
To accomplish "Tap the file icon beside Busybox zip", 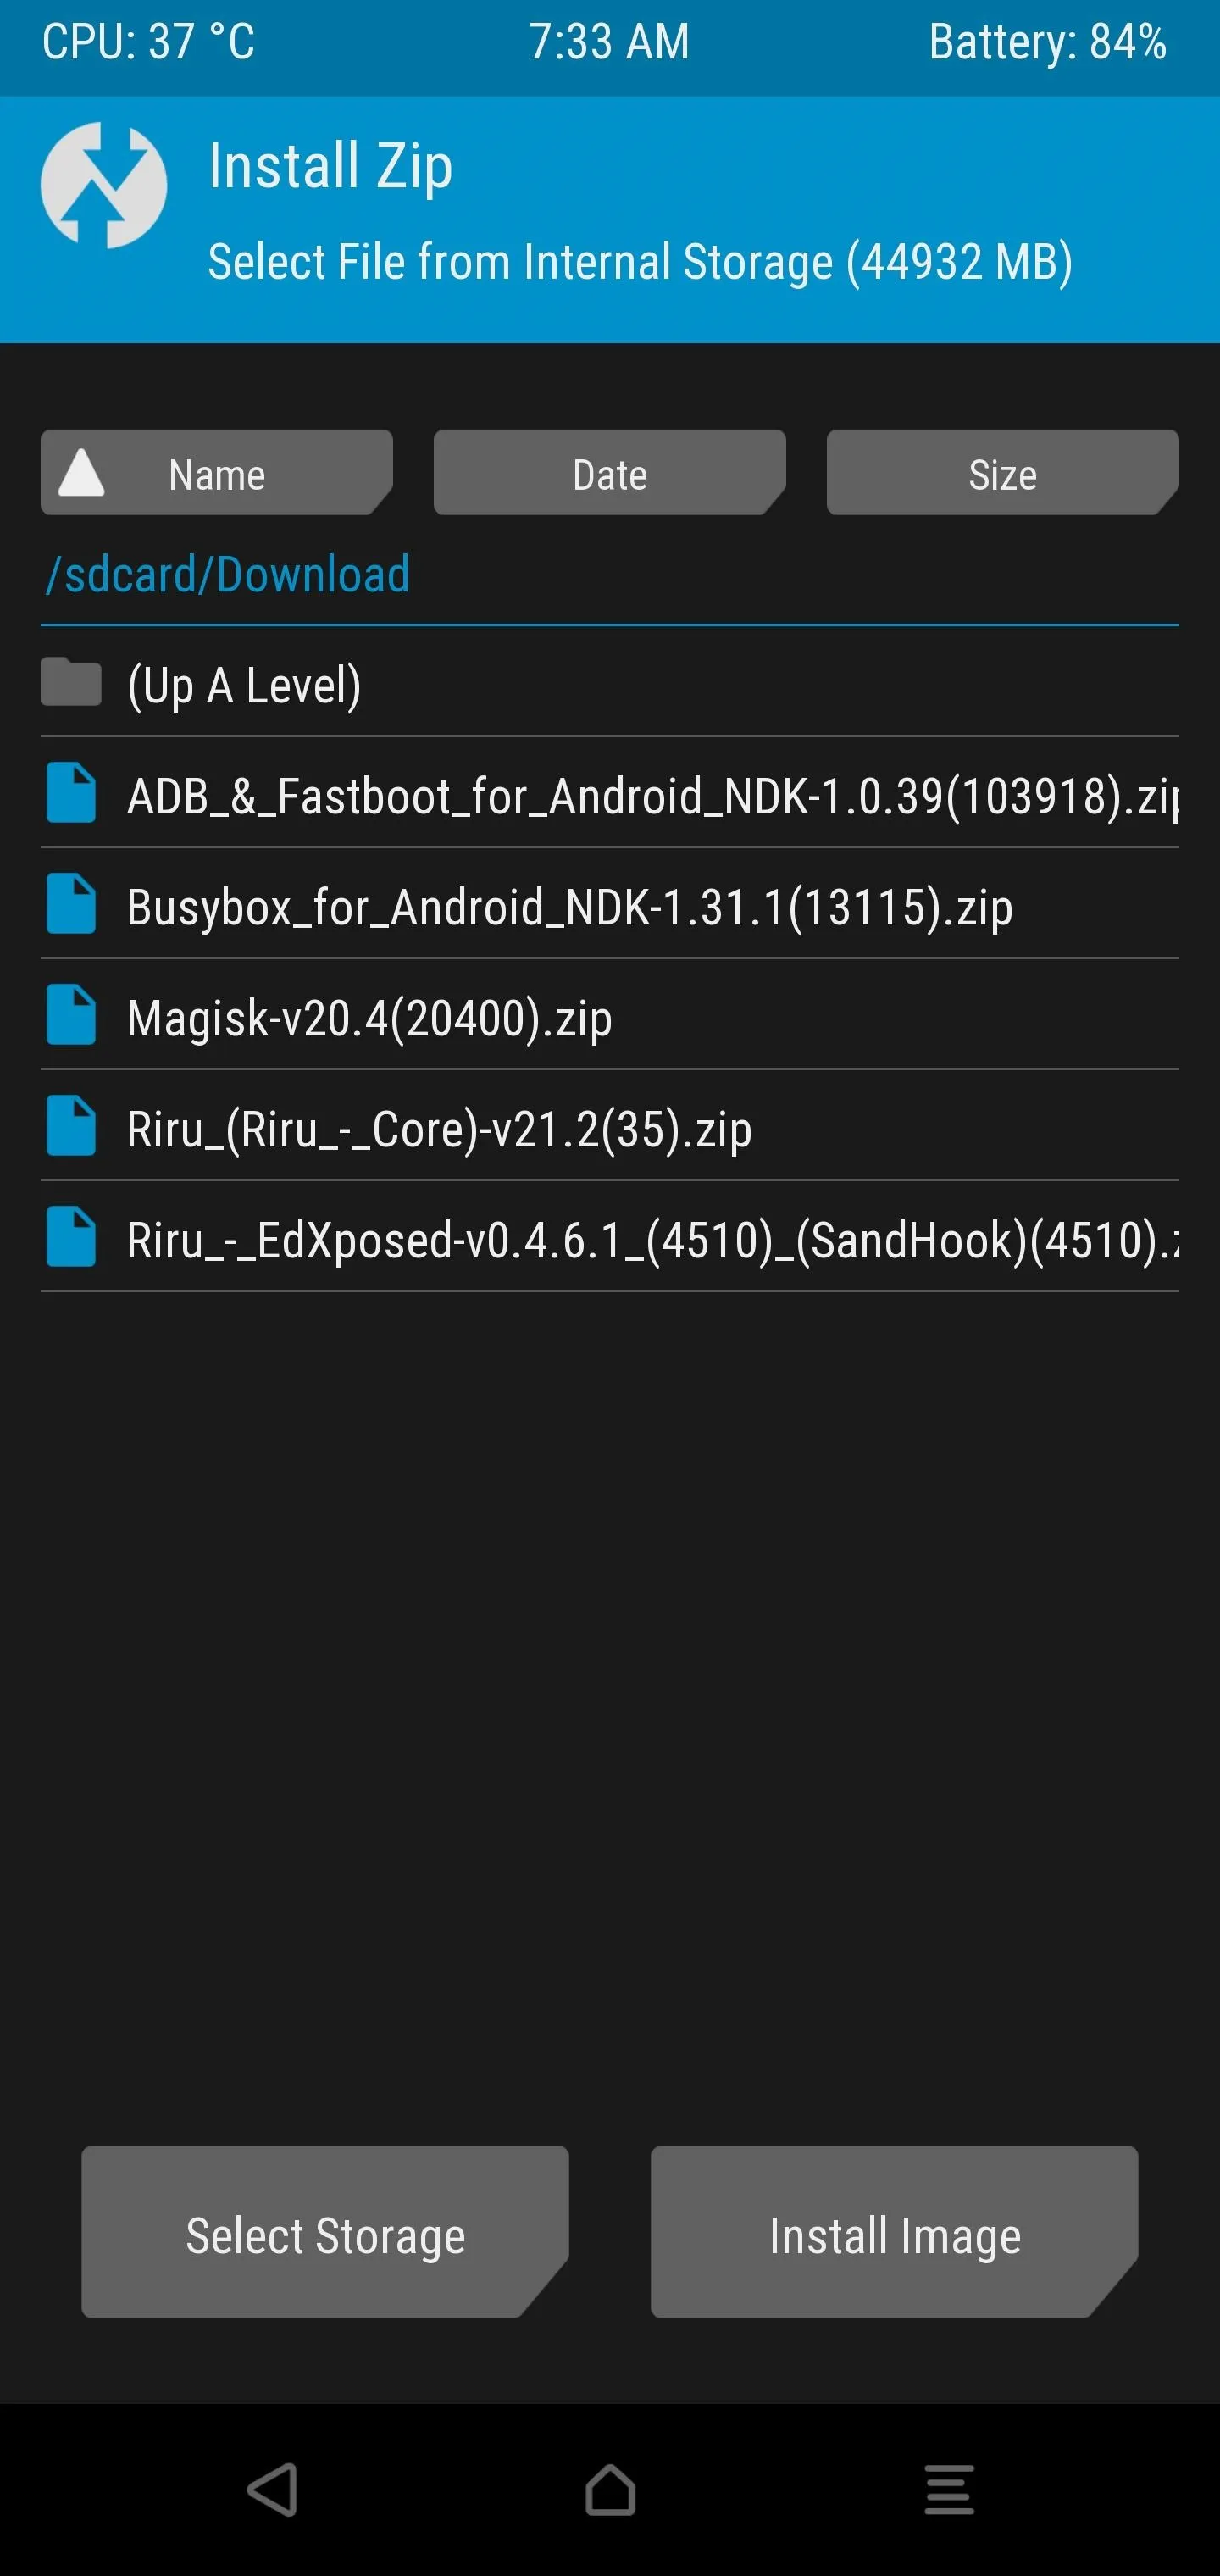I will coord(71,904).
